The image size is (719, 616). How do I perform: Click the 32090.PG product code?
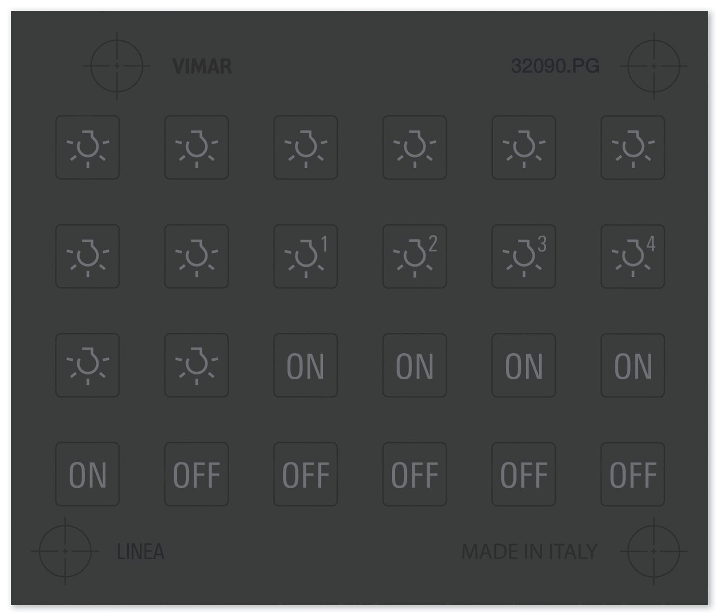pos(555,66)
